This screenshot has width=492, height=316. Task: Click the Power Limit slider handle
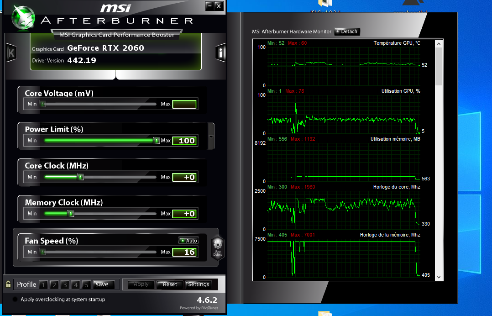[157, 141]
